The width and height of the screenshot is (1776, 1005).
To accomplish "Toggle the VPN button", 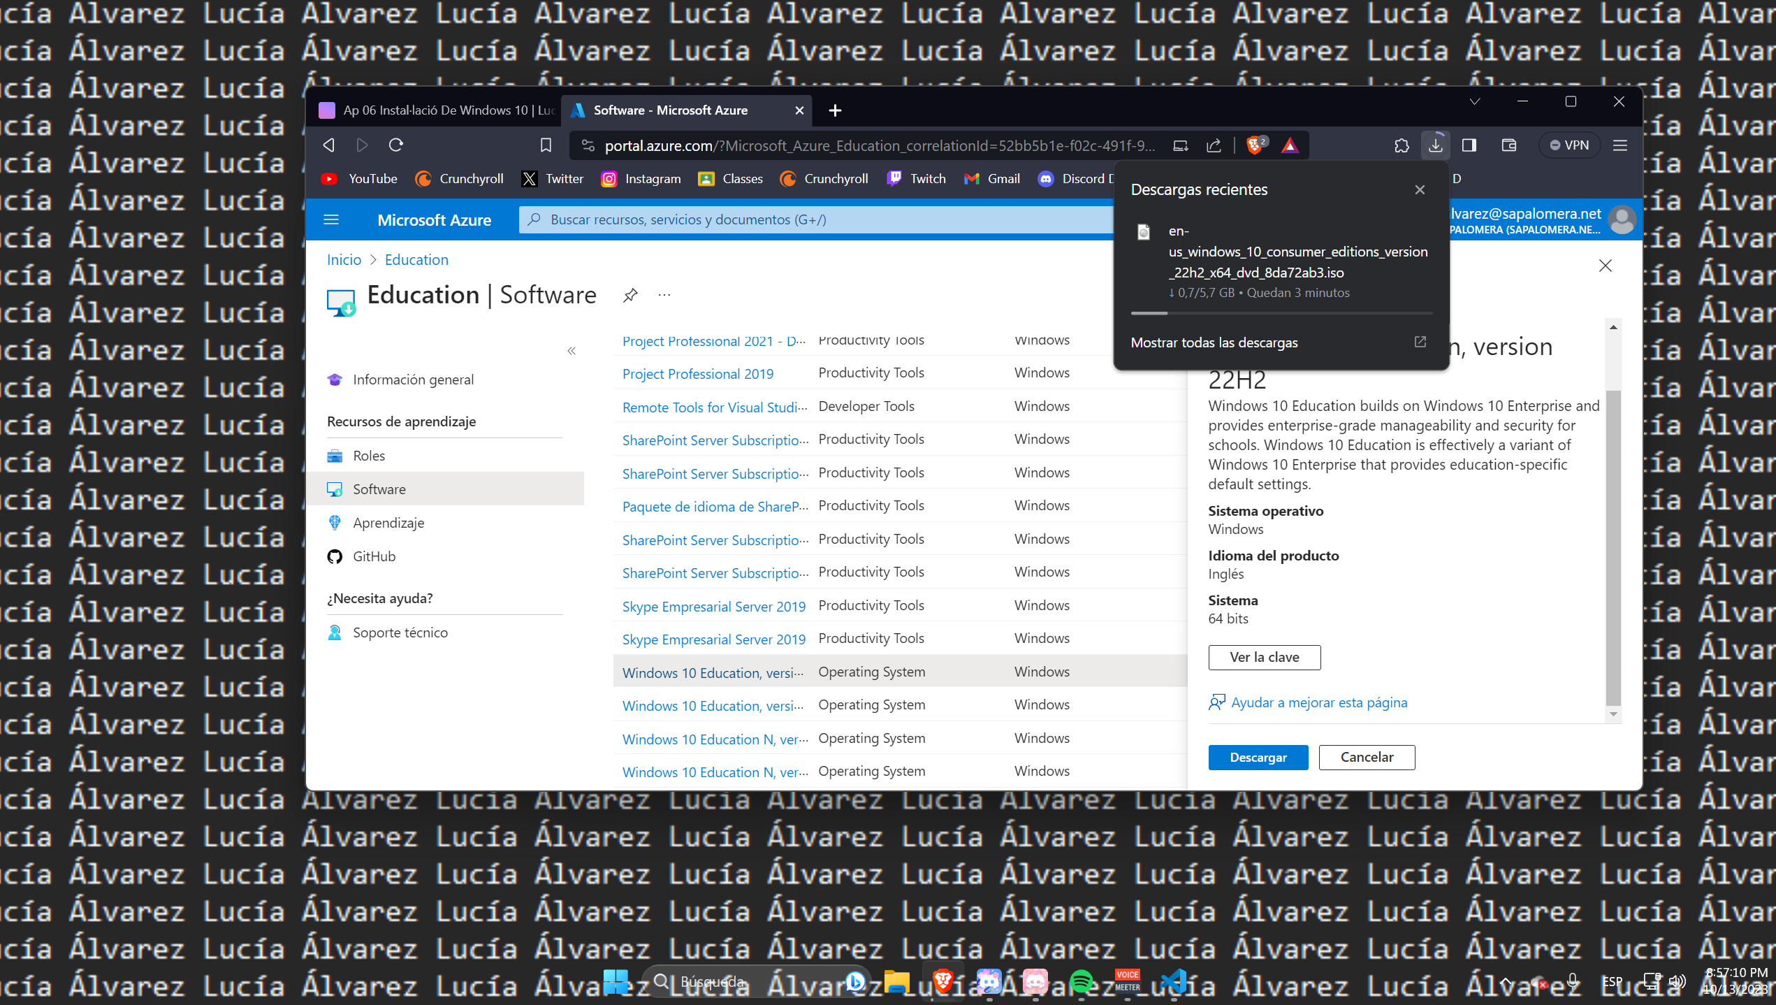I will (x=1570, y=145).
